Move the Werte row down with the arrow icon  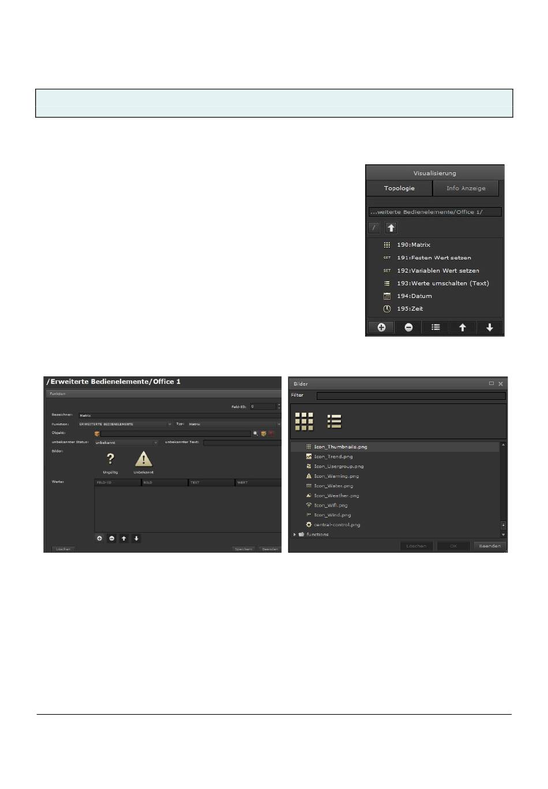click(x=136, y=538)
